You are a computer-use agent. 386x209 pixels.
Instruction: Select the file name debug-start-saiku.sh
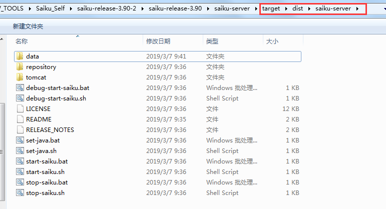(56, 98)
